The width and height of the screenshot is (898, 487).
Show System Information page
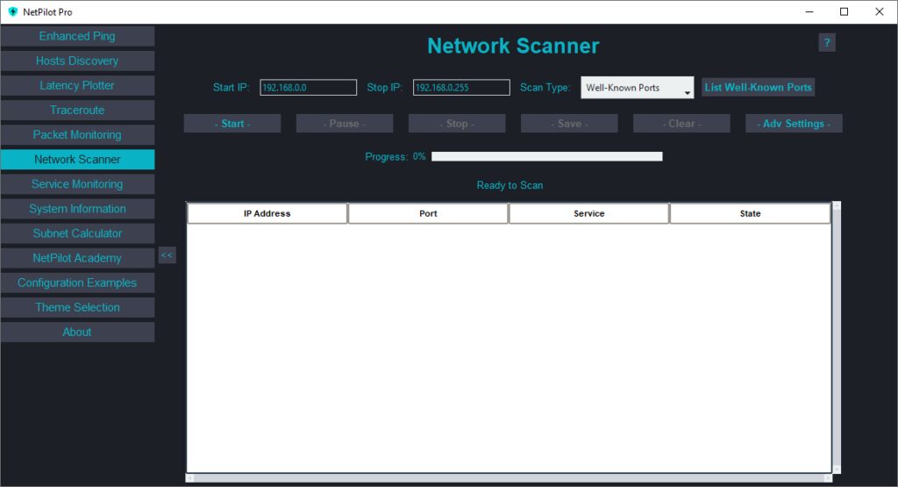click(x=77, y=209)
